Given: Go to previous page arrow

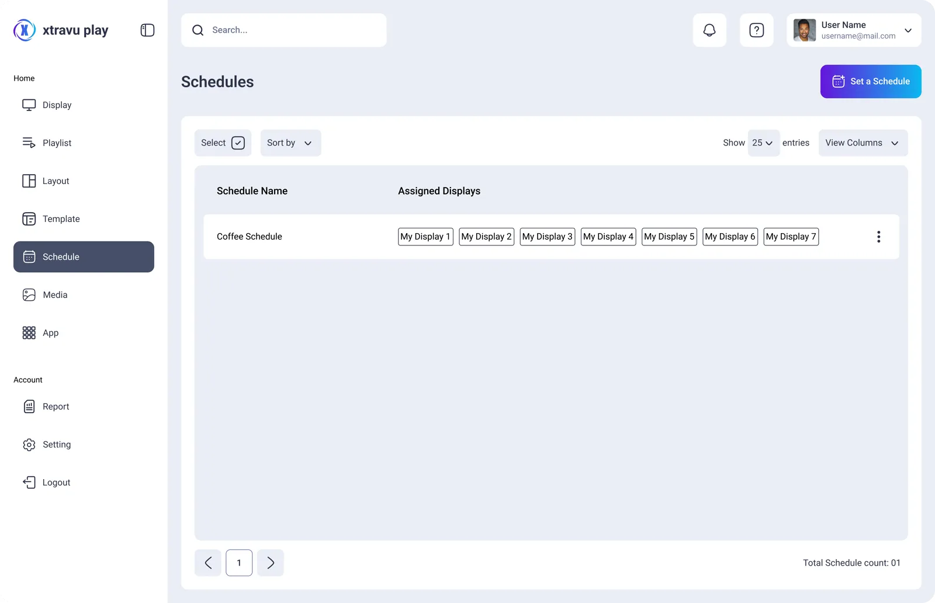Looking at the screenshot, I should pos(208,563).
